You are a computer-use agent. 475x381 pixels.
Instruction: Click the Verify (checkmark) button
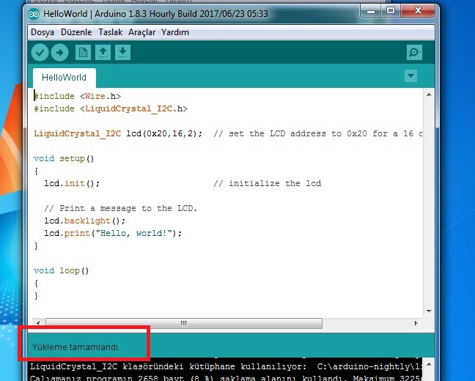tap(40, 53)
